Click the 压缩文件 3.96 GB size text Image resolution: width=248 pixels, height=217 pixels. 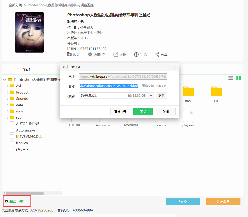pos(154,86)
